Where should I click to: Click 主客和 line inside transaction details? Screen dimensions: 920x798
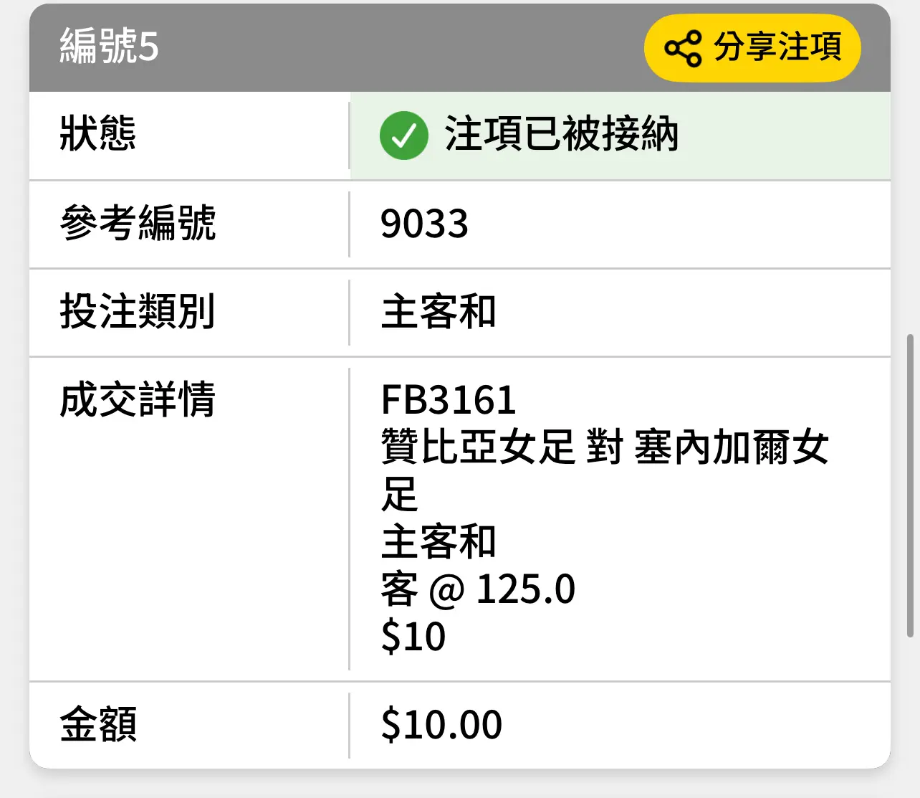click(x=439, y=542)
